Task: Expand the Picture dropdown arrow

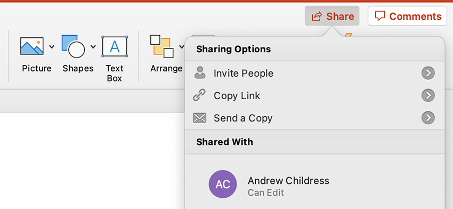Action: (51, 46)
